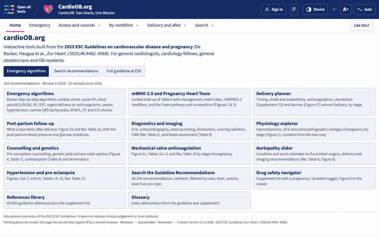Viewport: 379px width, 237px height.
Task: Decrease text size with A− button
Action: point(335,9)
